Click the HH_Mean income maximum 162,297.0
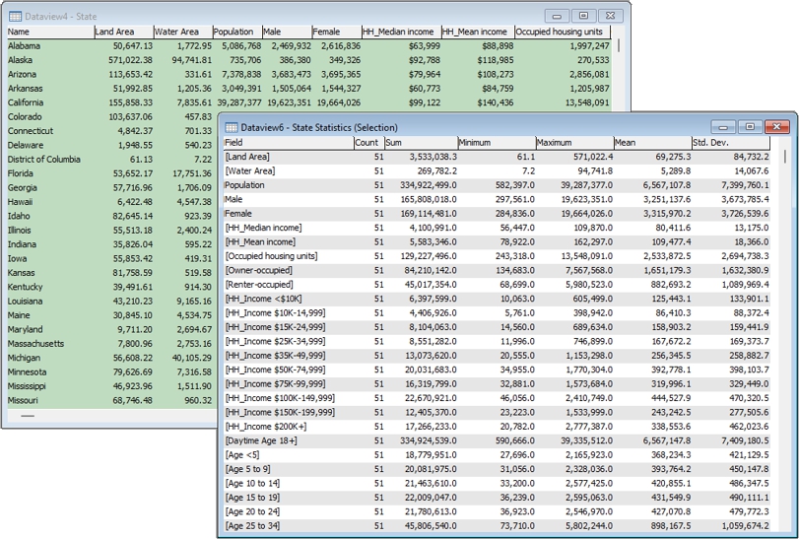The width and height of the screenshot is (799, 539). [593, 242]
